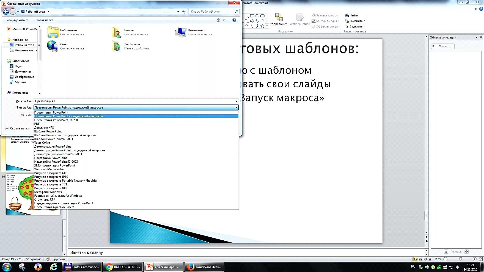The image size is (484, 272).
Task: Click the Поиск: Рабочий стол search box
Action: [214, 12]
